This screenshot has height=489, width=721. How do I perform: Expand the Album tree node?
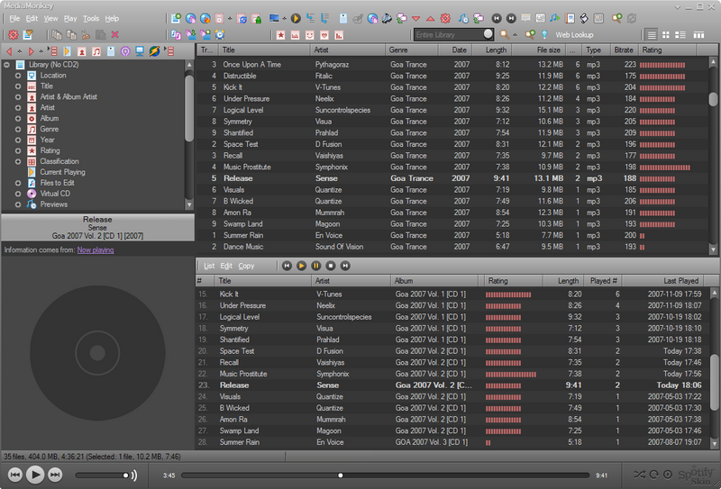point(17,119)
